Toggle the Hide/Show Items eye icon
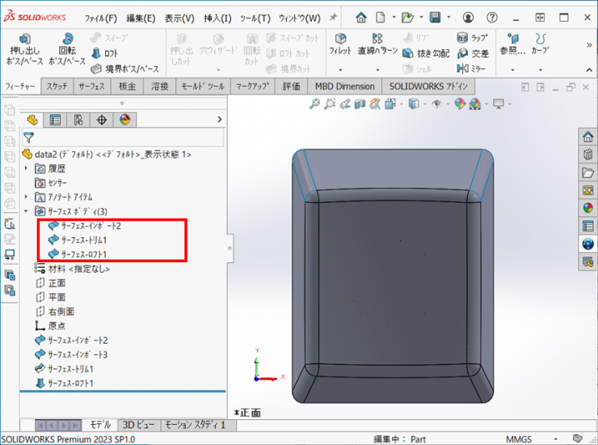The image size is (598, 445). [437, 104]
